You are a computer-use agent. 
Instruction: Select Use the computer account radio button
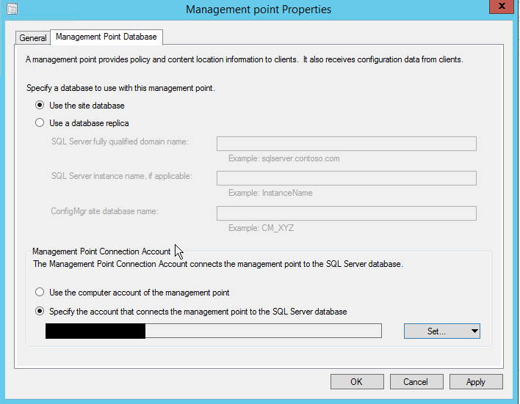coord(40,293)
